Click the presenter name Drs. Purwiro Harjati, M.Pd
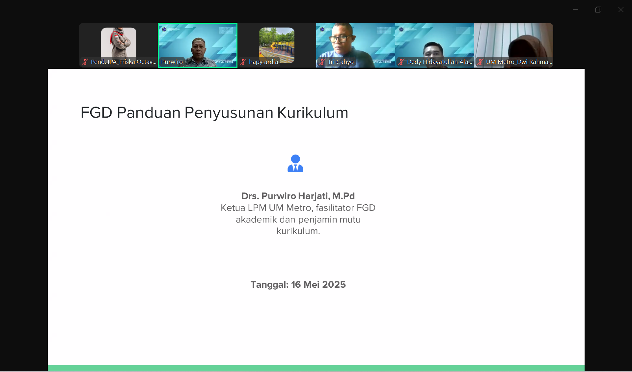Viewport: 632px width, 372px height. [x=298, y=196]
